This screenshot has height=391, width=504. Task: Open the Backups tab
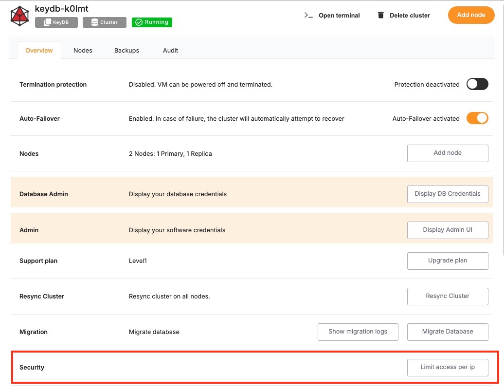(126, 51)
